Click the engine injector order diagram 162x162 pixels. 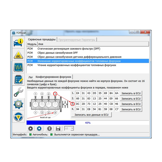(x=49, y=105)
